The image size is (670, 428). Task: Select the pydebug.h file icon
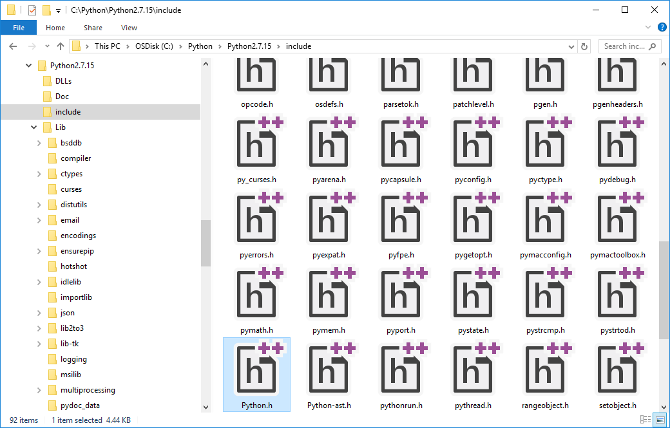[617, 144]
